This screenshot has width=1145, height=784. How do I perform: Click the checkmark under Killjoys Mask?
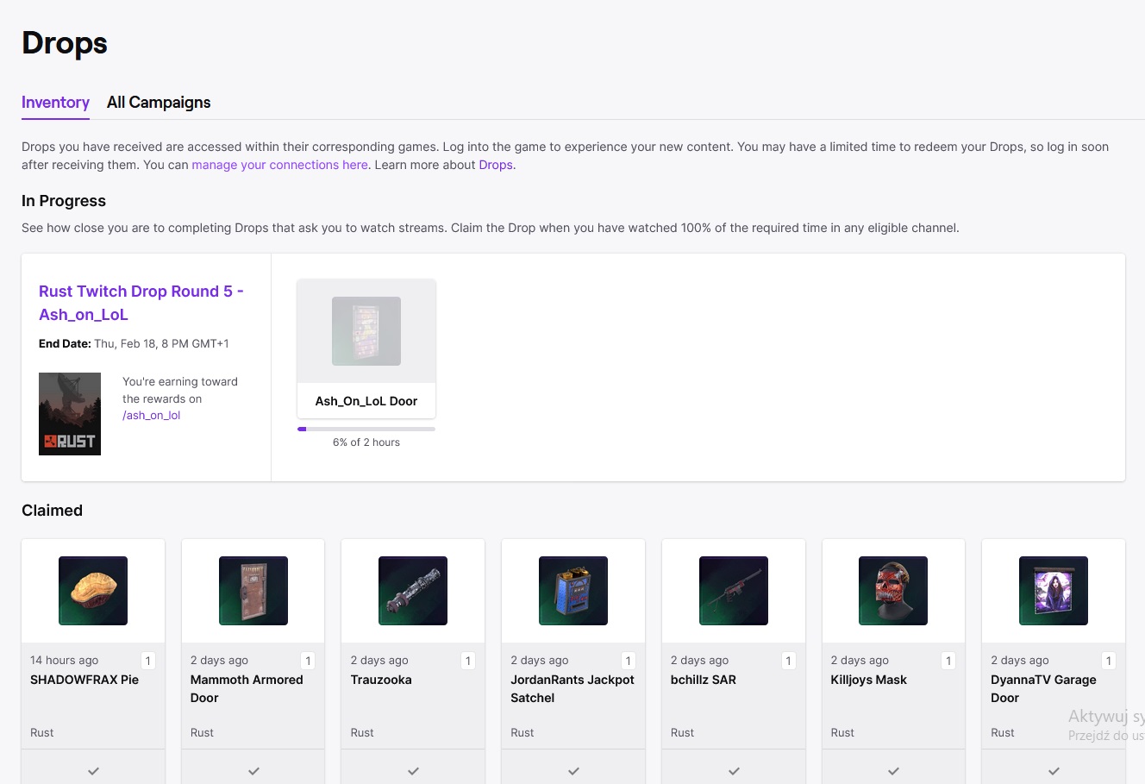pyautogui.click(x=893, y=771)
